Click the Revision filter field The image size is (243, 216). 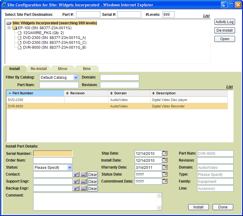pyautogui.click(x=120, y=85)
